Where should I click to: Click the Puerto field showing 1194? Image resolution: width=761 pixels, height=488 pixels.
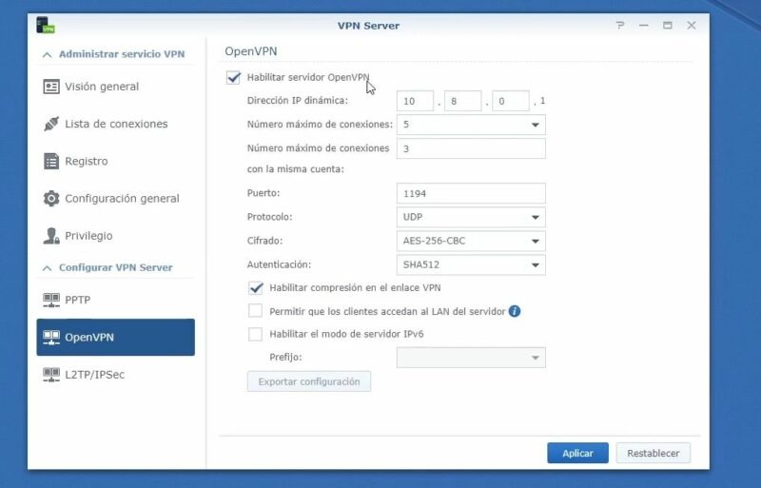pos(471,193)
